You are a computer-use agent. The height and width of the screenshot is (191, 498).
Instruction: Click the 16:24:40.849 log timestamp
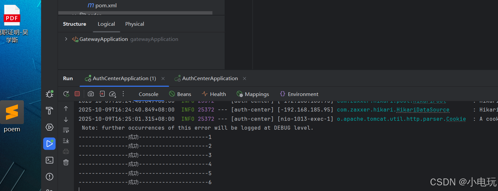(127, 110)
